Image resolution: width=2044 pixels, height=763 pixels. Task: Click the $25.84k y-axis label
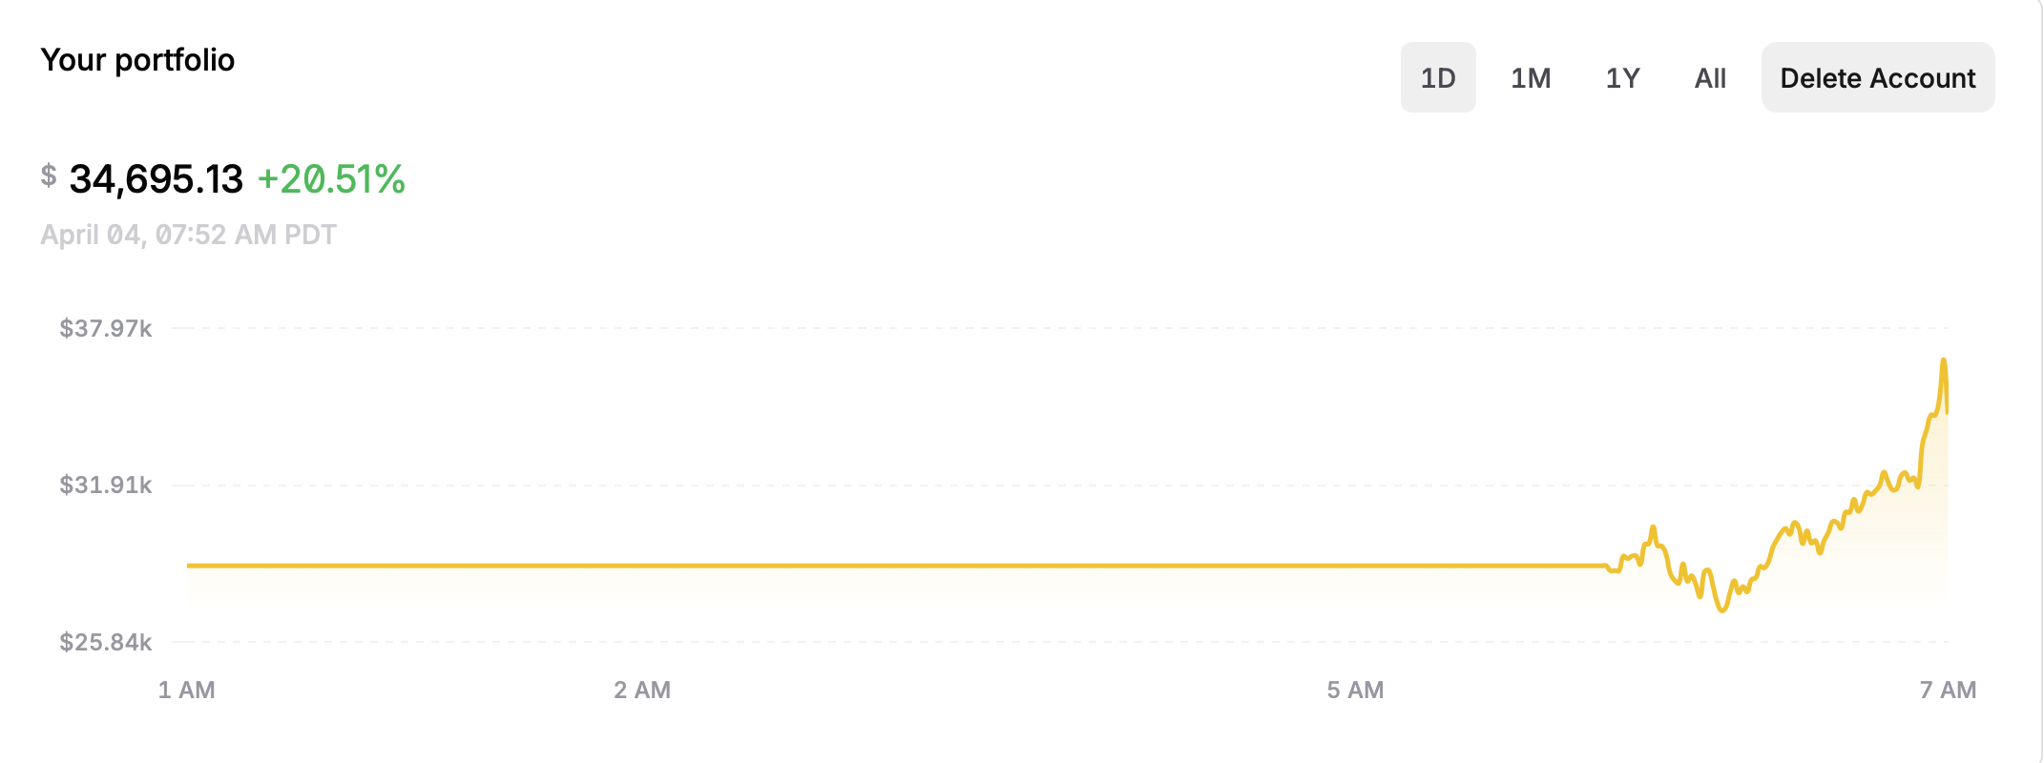[106, 642]
